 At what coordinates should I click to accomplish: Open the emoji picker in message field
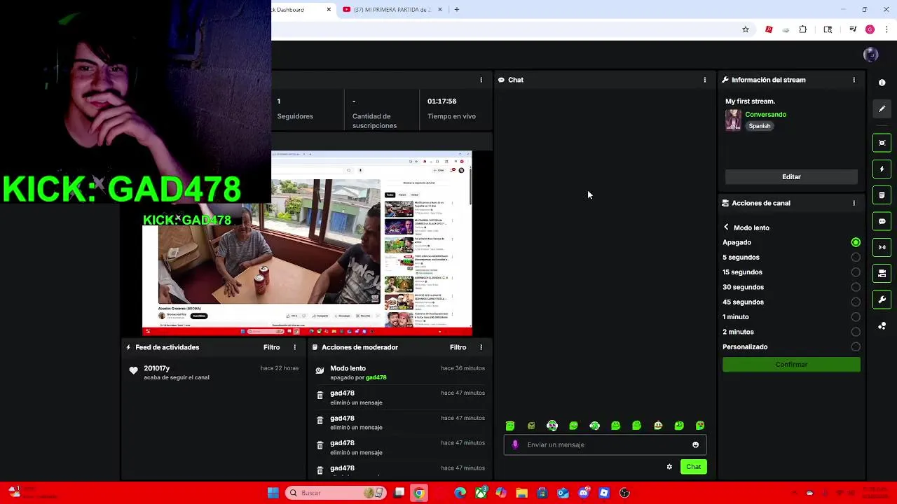coord(695,444)
